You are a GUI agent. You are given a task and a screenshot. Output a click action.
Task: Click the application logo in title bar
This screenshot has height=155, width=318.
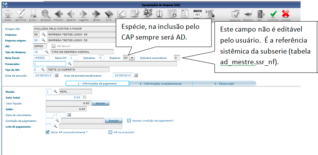coord(5,5)
